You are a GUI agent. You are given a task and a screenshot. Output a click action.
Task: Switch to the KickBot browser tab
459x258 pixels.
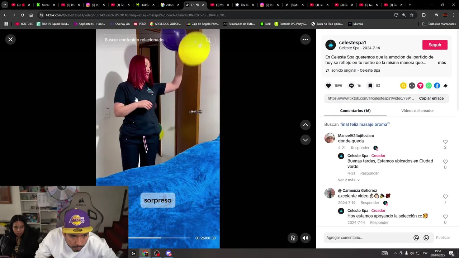(145, 5)
